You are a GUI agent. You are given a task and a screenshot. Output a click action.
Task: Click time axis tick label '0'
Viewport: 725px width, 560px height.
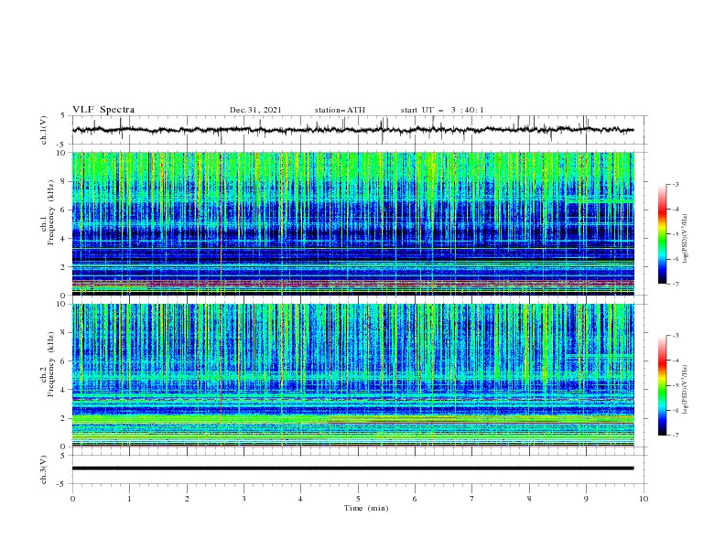pyautogui.click(x=72, y=499)
